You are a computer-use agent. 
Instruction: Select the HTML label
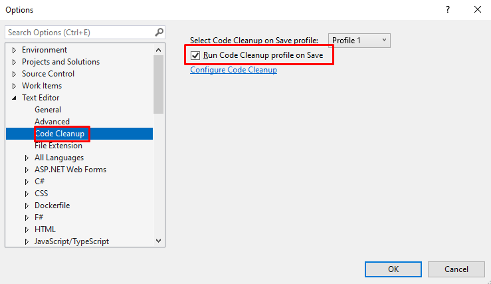tap(45, 229)
